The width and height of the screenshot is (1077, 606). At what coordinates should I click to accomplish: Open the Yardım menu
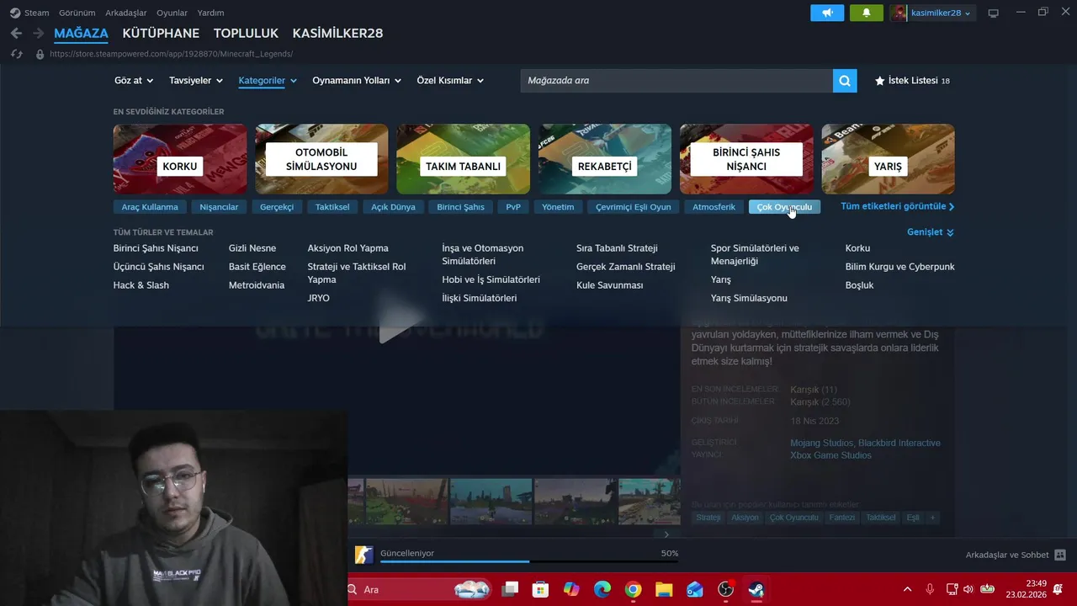point(210,13)
